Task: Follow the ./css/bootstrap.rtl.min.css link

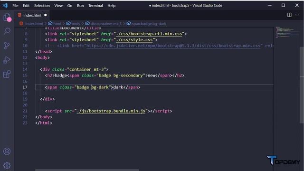Action: (x=149, y=34)
